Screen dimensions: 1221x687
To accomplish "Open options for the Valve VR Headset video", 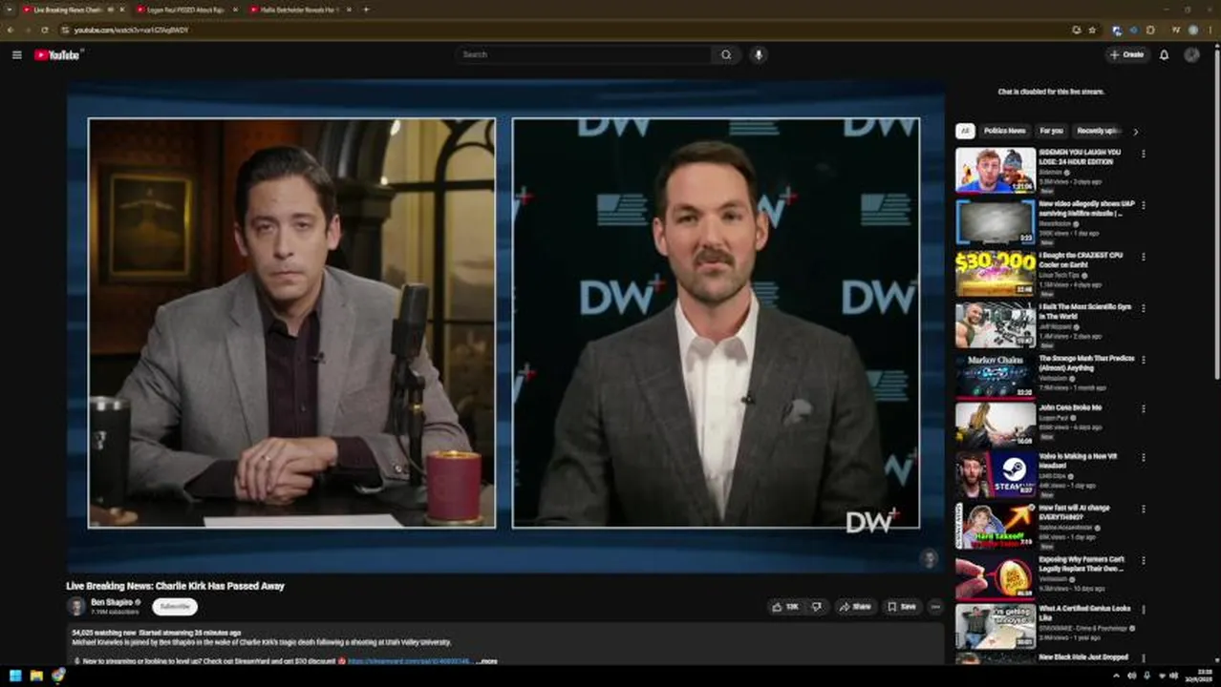I will 1143,458.
